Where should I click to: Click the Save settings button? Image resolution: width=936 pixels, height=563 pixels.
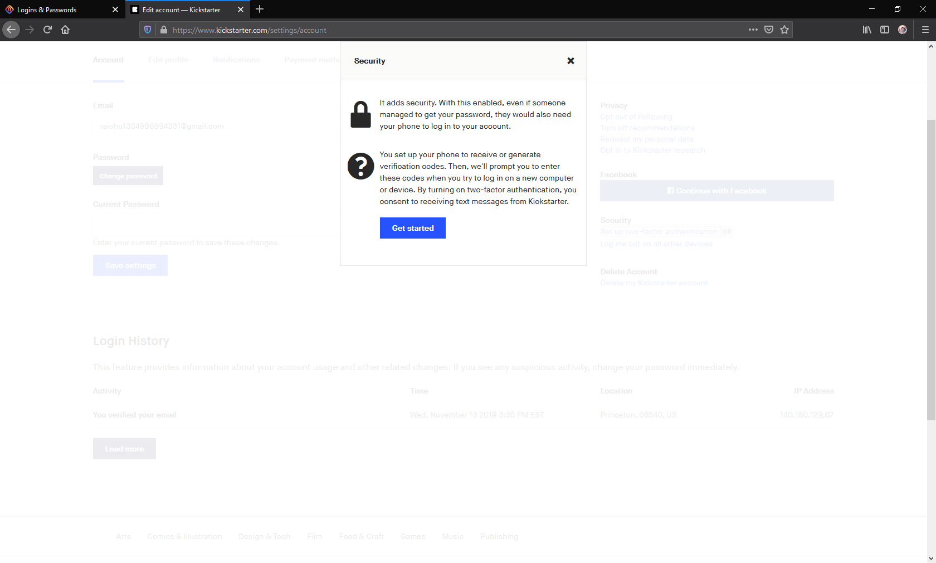tap(130, 265)
